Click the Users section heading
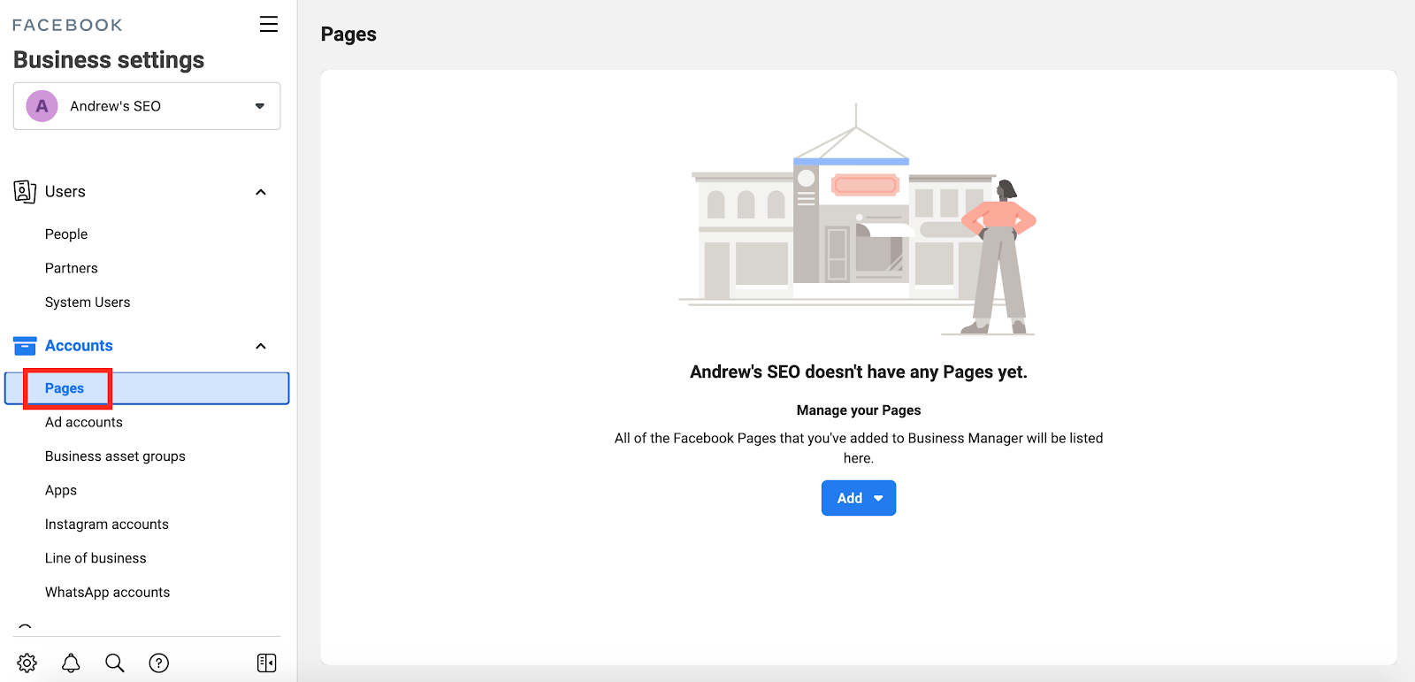This screenshot has height=682, width=1415. pos(65,192)
